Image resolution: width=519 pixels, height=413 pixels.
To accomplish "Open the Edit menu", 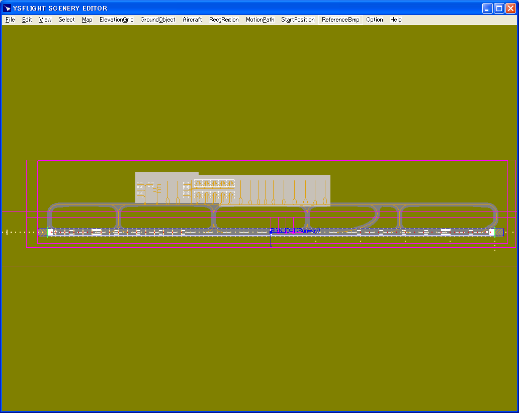I will 27,20.
